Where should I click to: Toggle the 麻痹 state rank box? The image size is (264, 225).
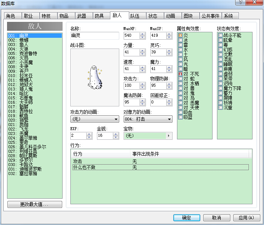coord(220,69)
